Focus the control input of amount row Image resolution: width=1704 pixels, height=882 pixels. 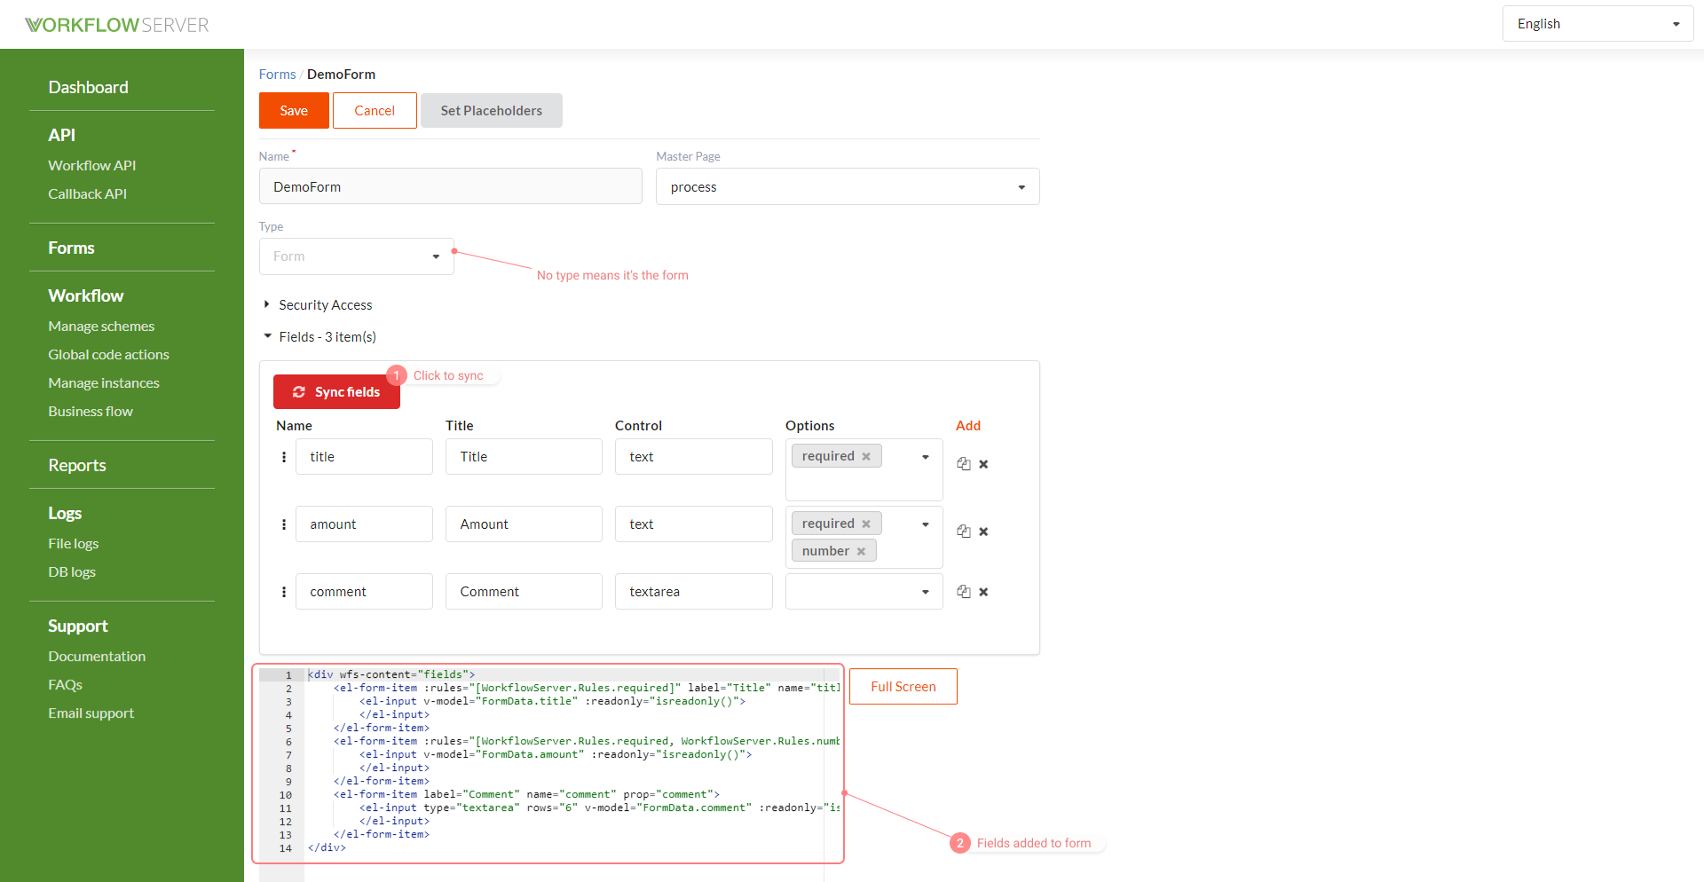694,524
